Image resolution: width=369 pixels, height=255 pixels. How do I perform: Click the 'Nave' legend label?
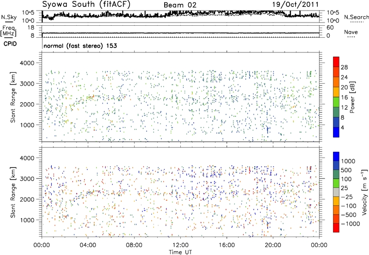[x=351, y=32]
